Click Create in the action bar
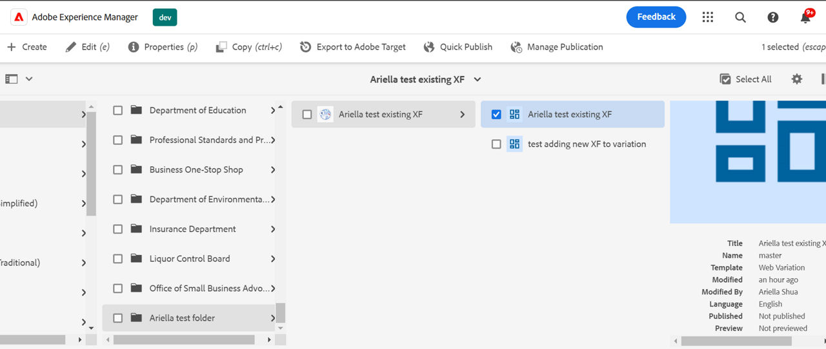 coord(27,47)
